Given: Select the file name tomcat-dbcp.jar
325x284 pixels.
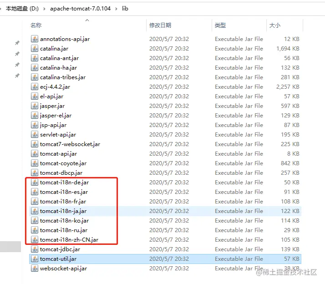Looking at the screenshot, I should click(x=61, y=172).
